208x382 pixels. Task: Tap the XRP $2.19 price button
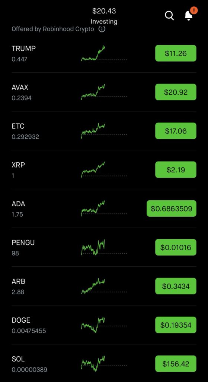coord(176,170)
